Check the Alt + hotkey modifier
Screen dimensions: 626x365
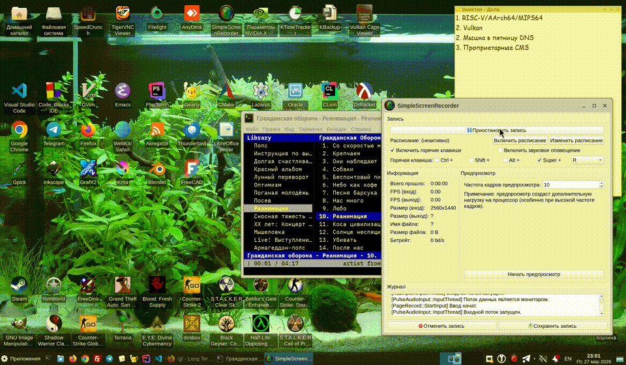pos(505,160)
